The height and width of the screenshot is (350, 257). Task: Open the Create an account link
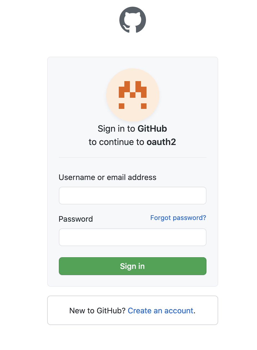coord(160,311)
